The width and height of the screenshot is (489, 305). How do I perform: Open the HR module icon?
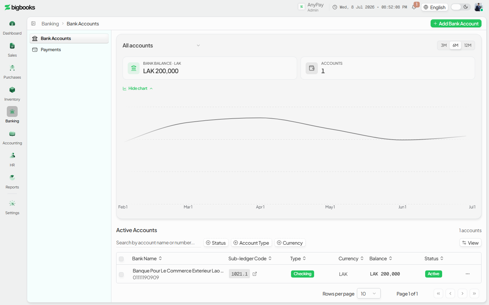tap(12, 156)
